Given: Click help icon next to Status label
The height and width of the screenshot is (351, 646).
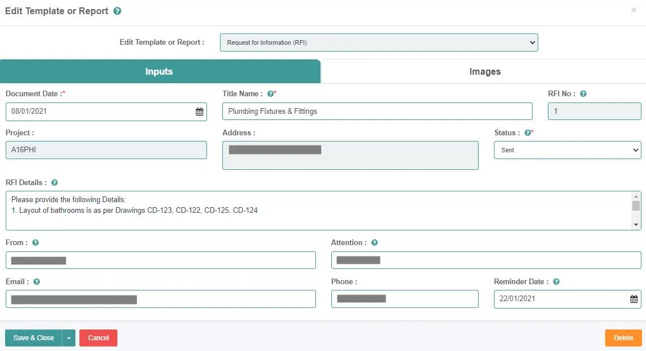Looking at the screenshot, I should [x=527, y=133].
